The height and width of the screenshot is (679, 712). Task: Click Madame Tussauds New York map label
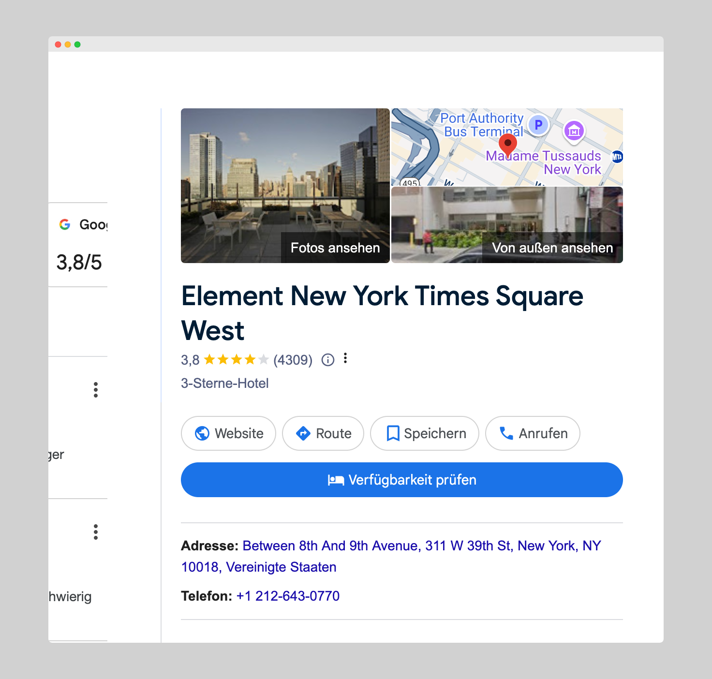(x=544, y=162)
